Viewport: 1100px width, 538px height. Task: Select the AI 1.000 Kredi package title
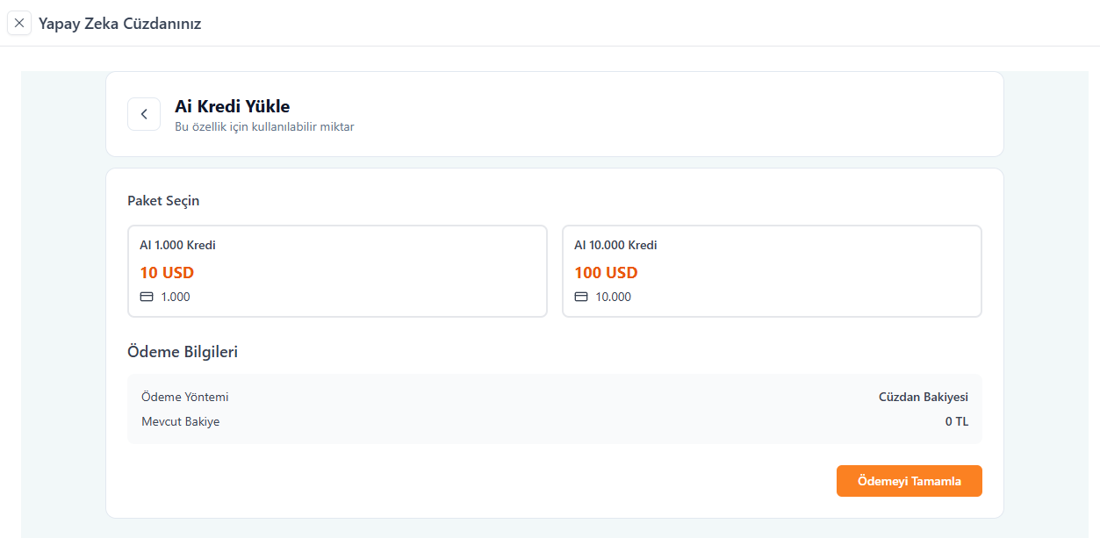pos(177,245)
